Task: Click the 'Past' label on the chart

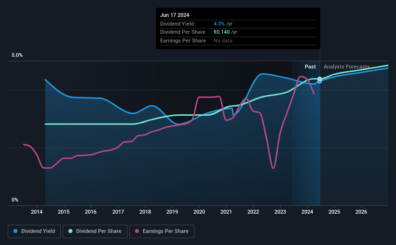Action: [310, 67]
